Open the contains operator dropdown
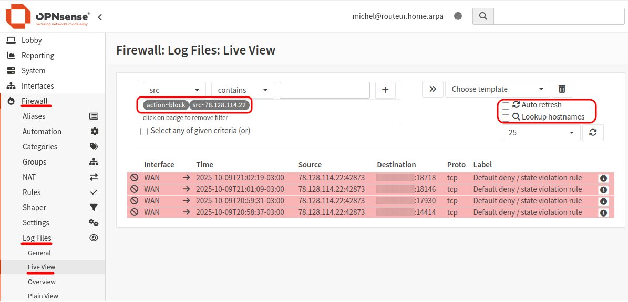This screenshot has height=302, width=628. [242, 90]
